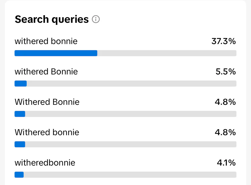Choose the 'Withered bonnie' query, capital W only

[47, 132]
